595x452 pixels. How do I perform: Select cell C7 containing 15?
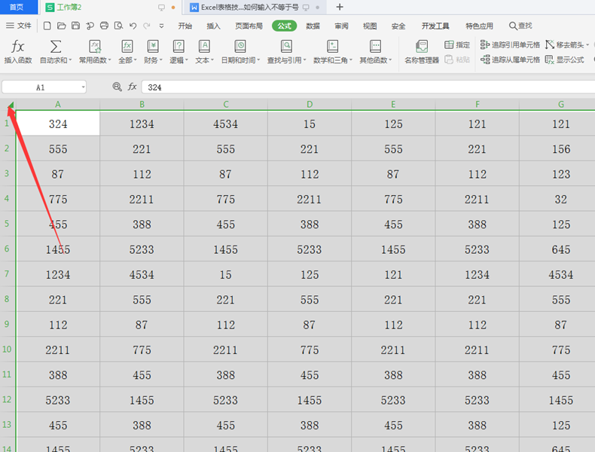coord(225,274)
